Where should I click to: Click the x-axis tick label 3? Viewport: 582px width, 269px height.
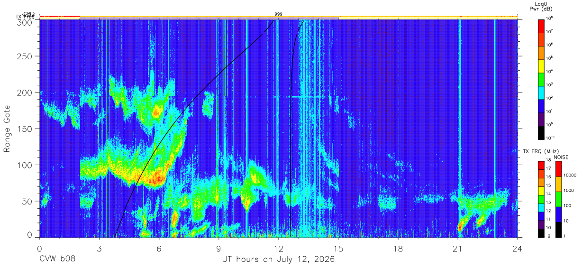point(100,248)
